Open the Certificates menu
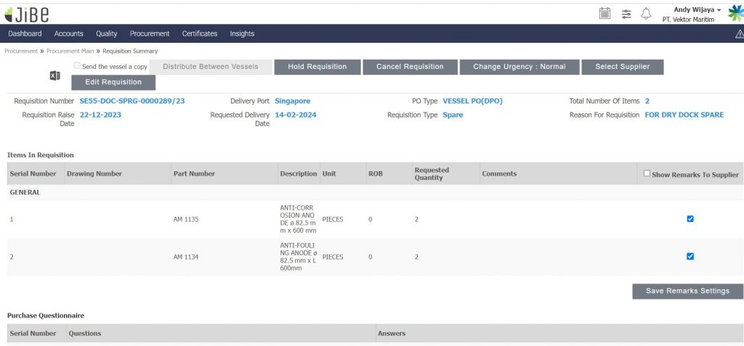The width and height of the screenshot is (744, 346). click(x=200, y=33)
